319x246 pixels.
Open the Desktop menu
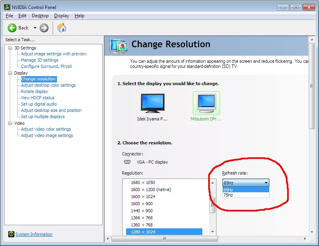(x=40, y=16)
